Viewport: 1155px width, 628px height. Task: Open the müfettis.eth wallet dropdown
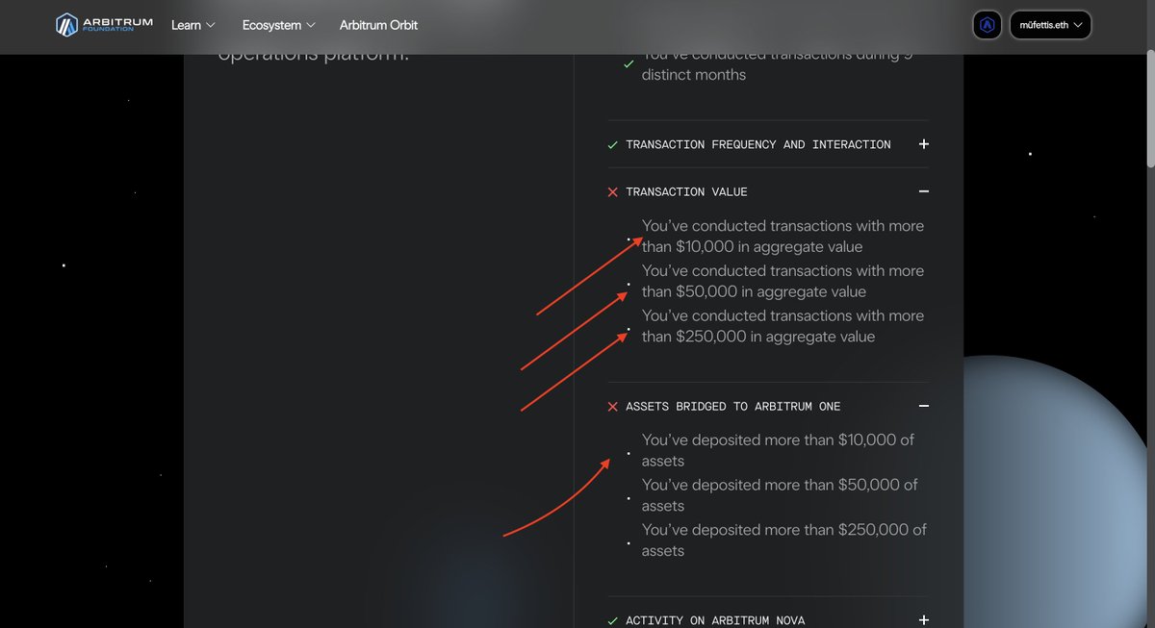tap(1050, 25)
